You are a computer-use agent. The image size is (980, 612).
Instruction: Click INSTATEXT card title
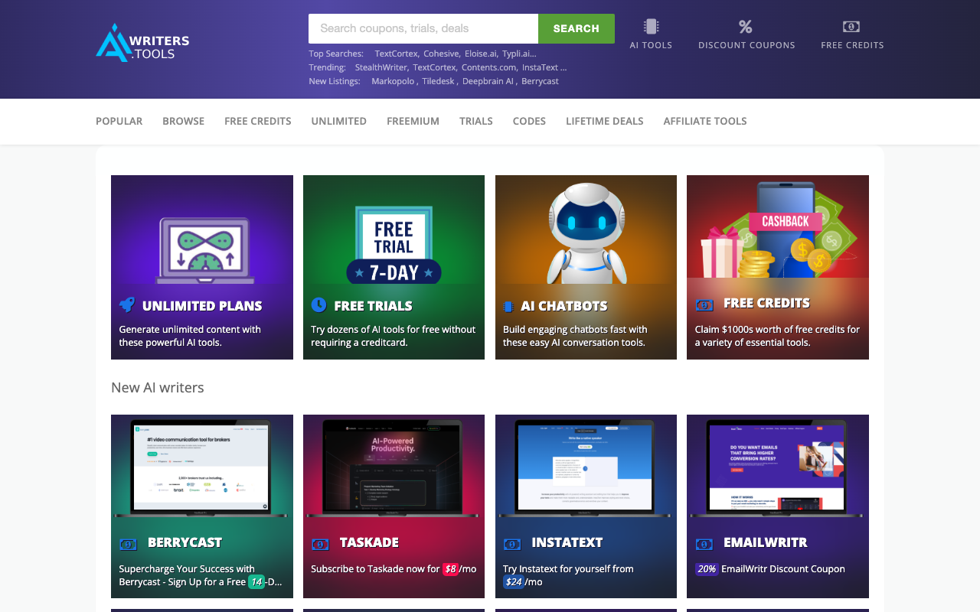click(x=567, y=542)
